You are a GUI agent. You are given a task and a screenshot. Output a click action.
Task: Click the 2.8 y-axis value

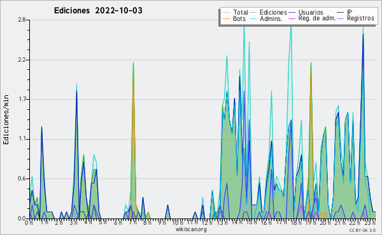click(22, 20)
